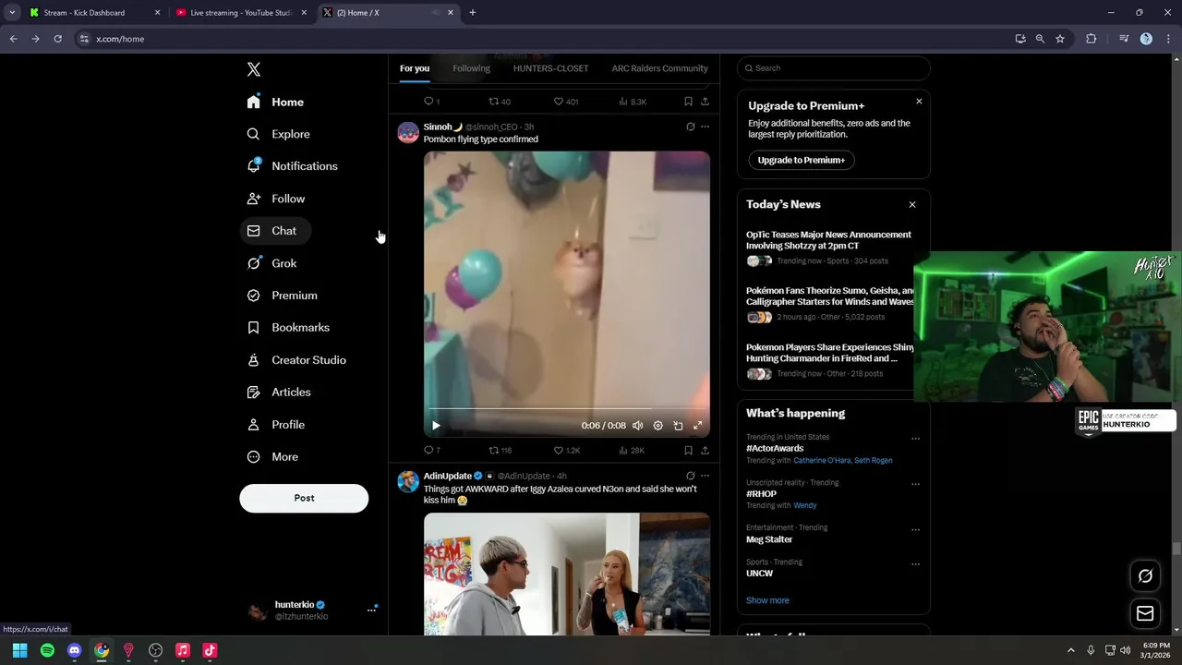Click Show more under What's happening
Image resolution: width=1182 pixels, height=665 pixels.
(x=767, y=600)
